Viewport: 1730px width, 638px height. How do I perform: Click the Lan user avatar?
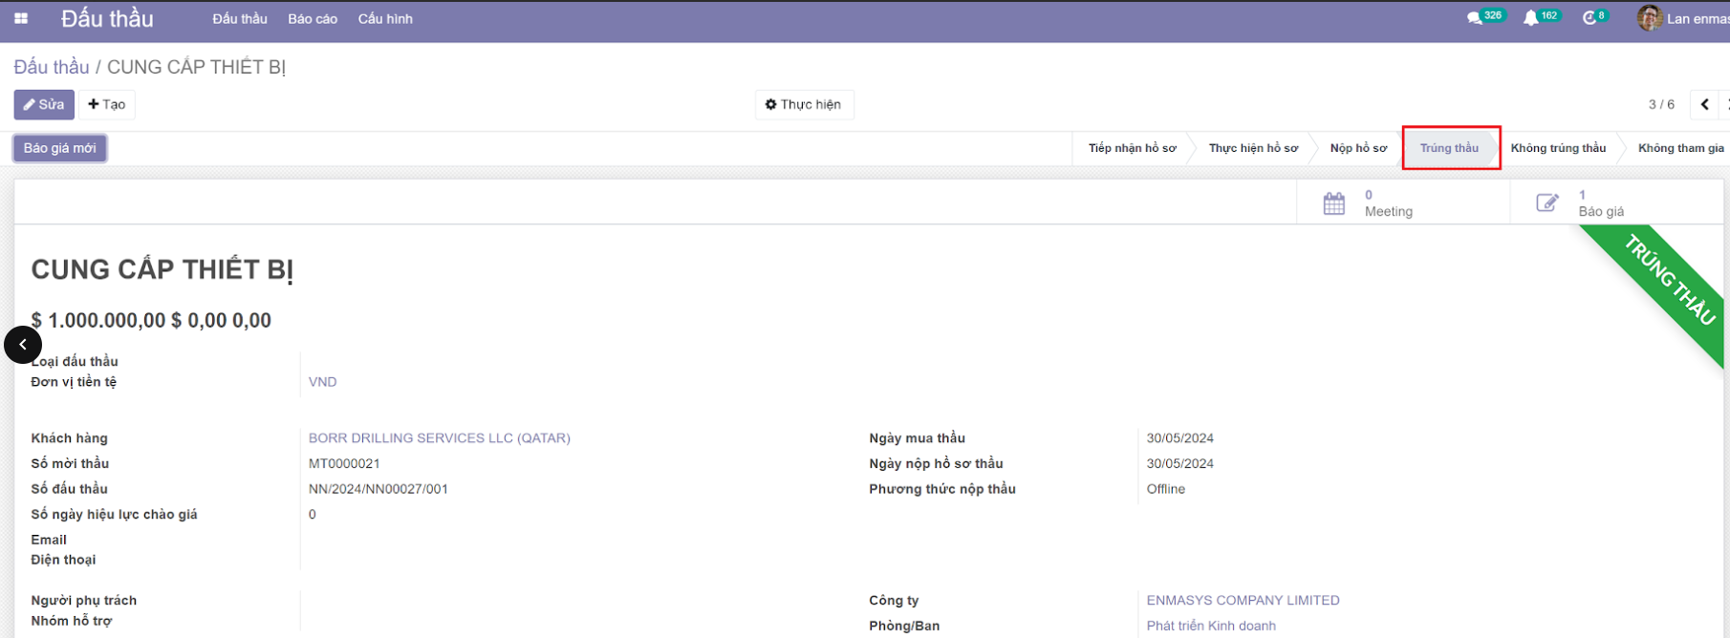[x=1649, y=18]
